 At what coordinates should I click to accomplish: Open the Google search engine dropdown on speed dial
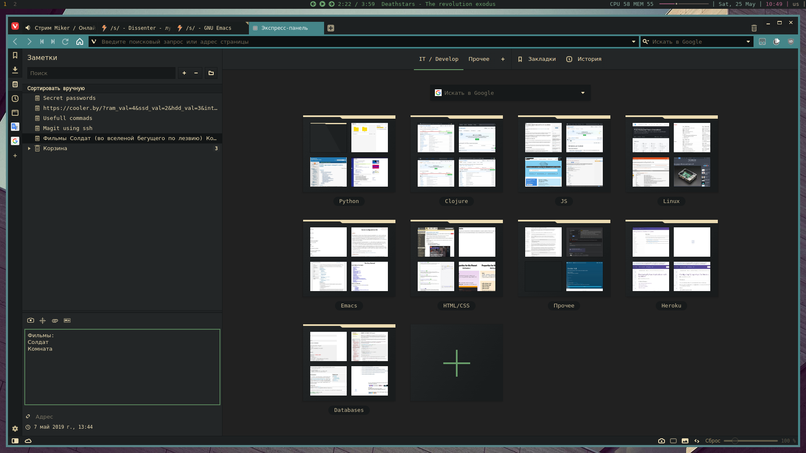coord(583,93)
